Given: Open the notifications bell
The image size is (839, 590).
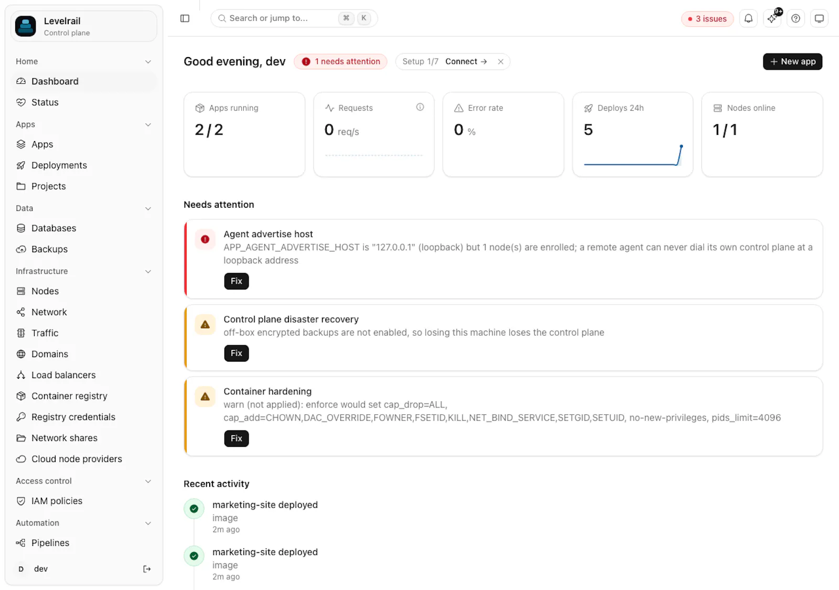Looking at the screenshot, I should [748, 18].
